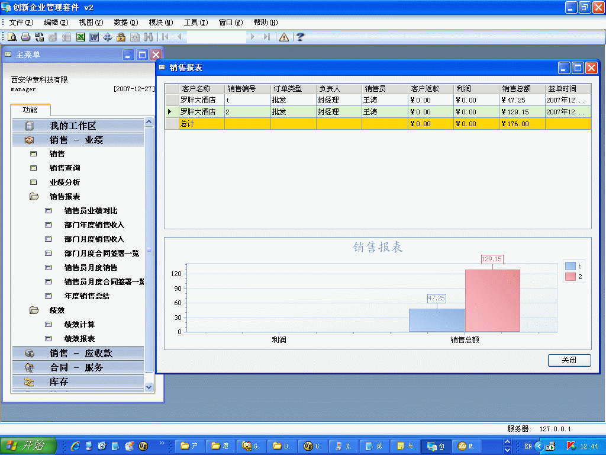Open the 文件(F) menu

tap(21, 23)
